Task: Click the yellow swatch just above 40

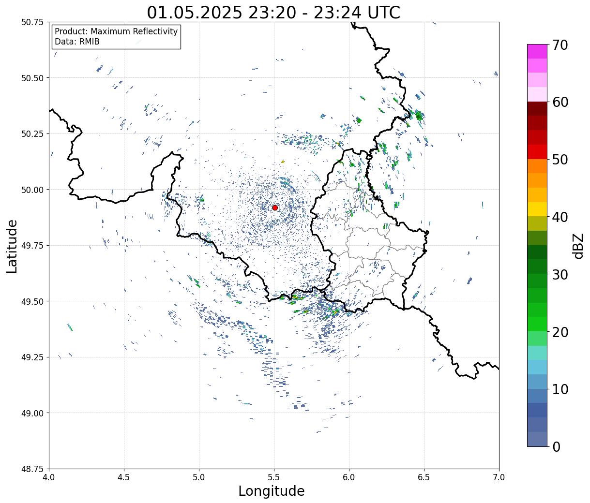Action: click(537, 209)
